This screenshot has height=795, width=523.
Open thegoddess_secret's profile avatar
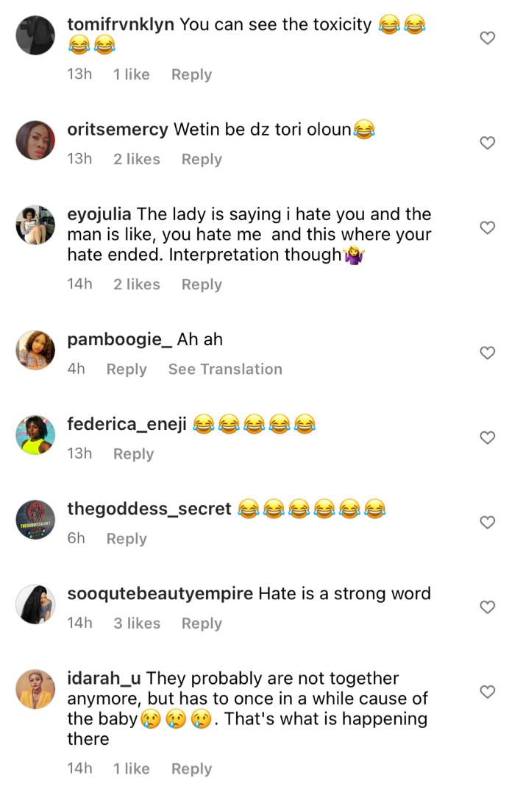pyautogui.click(x=35, y=519)
